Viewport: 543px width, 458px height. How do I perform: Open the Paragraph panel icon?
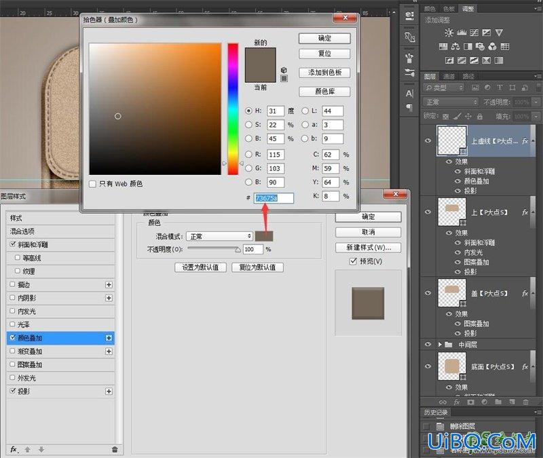(x=409, y=108)
